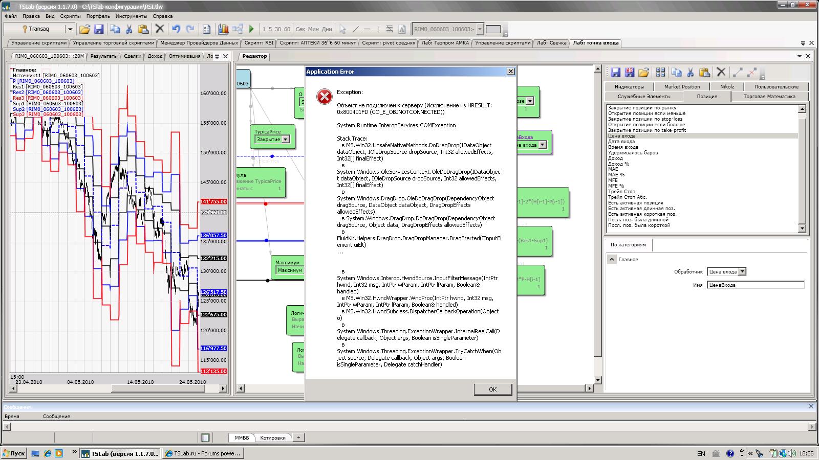Click the grid layout icon in right toolbar
Screen dimensions: 819x460
coord(660,73)
